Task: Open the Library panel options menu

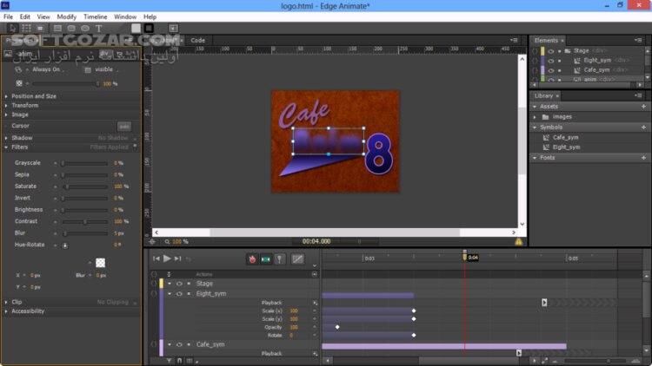Action: (638, 95)
